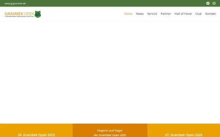Open the Kontakt menu item
This screenshot has height=137, width=220.
tap(210, 14)
